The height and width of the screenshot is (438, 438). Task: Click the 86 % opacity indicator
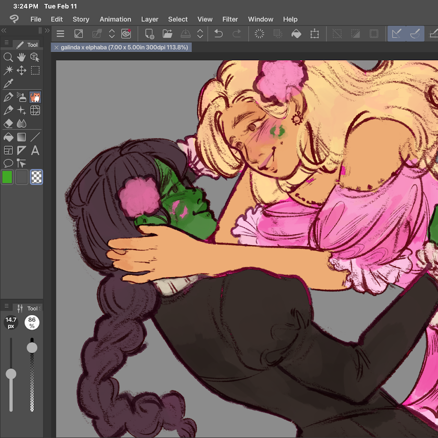(x=32, y=323)
